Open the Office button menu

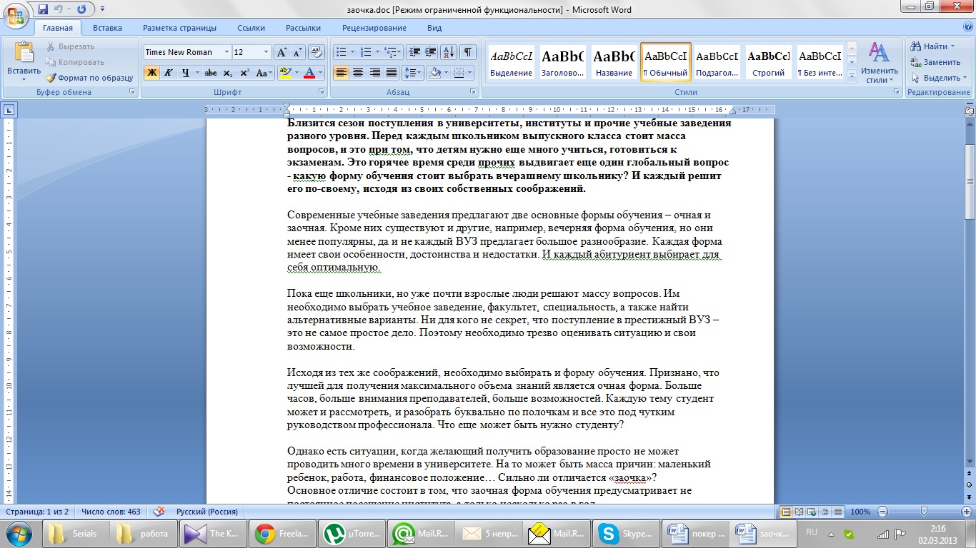click(16, 14)
